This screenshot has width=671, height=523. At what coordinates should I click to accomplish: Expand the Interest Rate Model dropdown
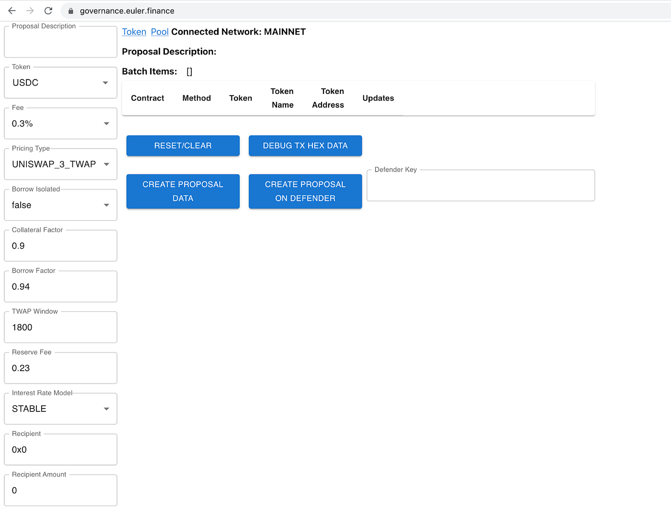click(x=60, y=409)
